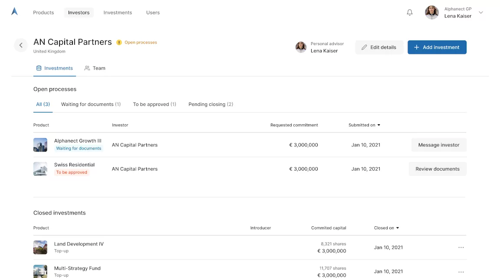
Task: Sort by Closed on column arrow
Action: pyautogui.click(x=397, y=228)
